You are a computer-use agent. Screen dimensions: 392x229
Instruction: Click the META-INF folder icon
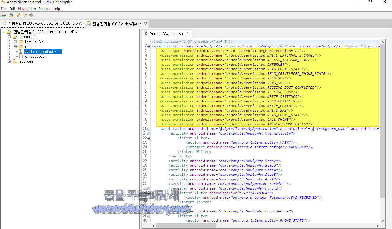21,42
